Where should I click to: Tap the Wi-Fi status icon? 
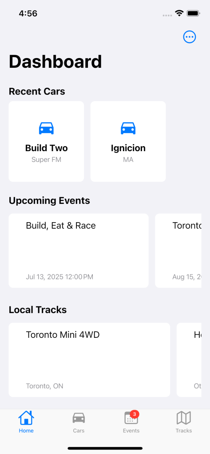click(x=179, y=13)
